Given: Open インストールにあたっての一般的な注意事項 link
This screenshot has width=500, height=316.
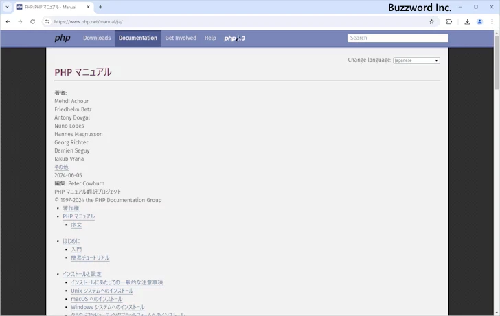Looking at the screenshot, I should click(x=117, y=282).
